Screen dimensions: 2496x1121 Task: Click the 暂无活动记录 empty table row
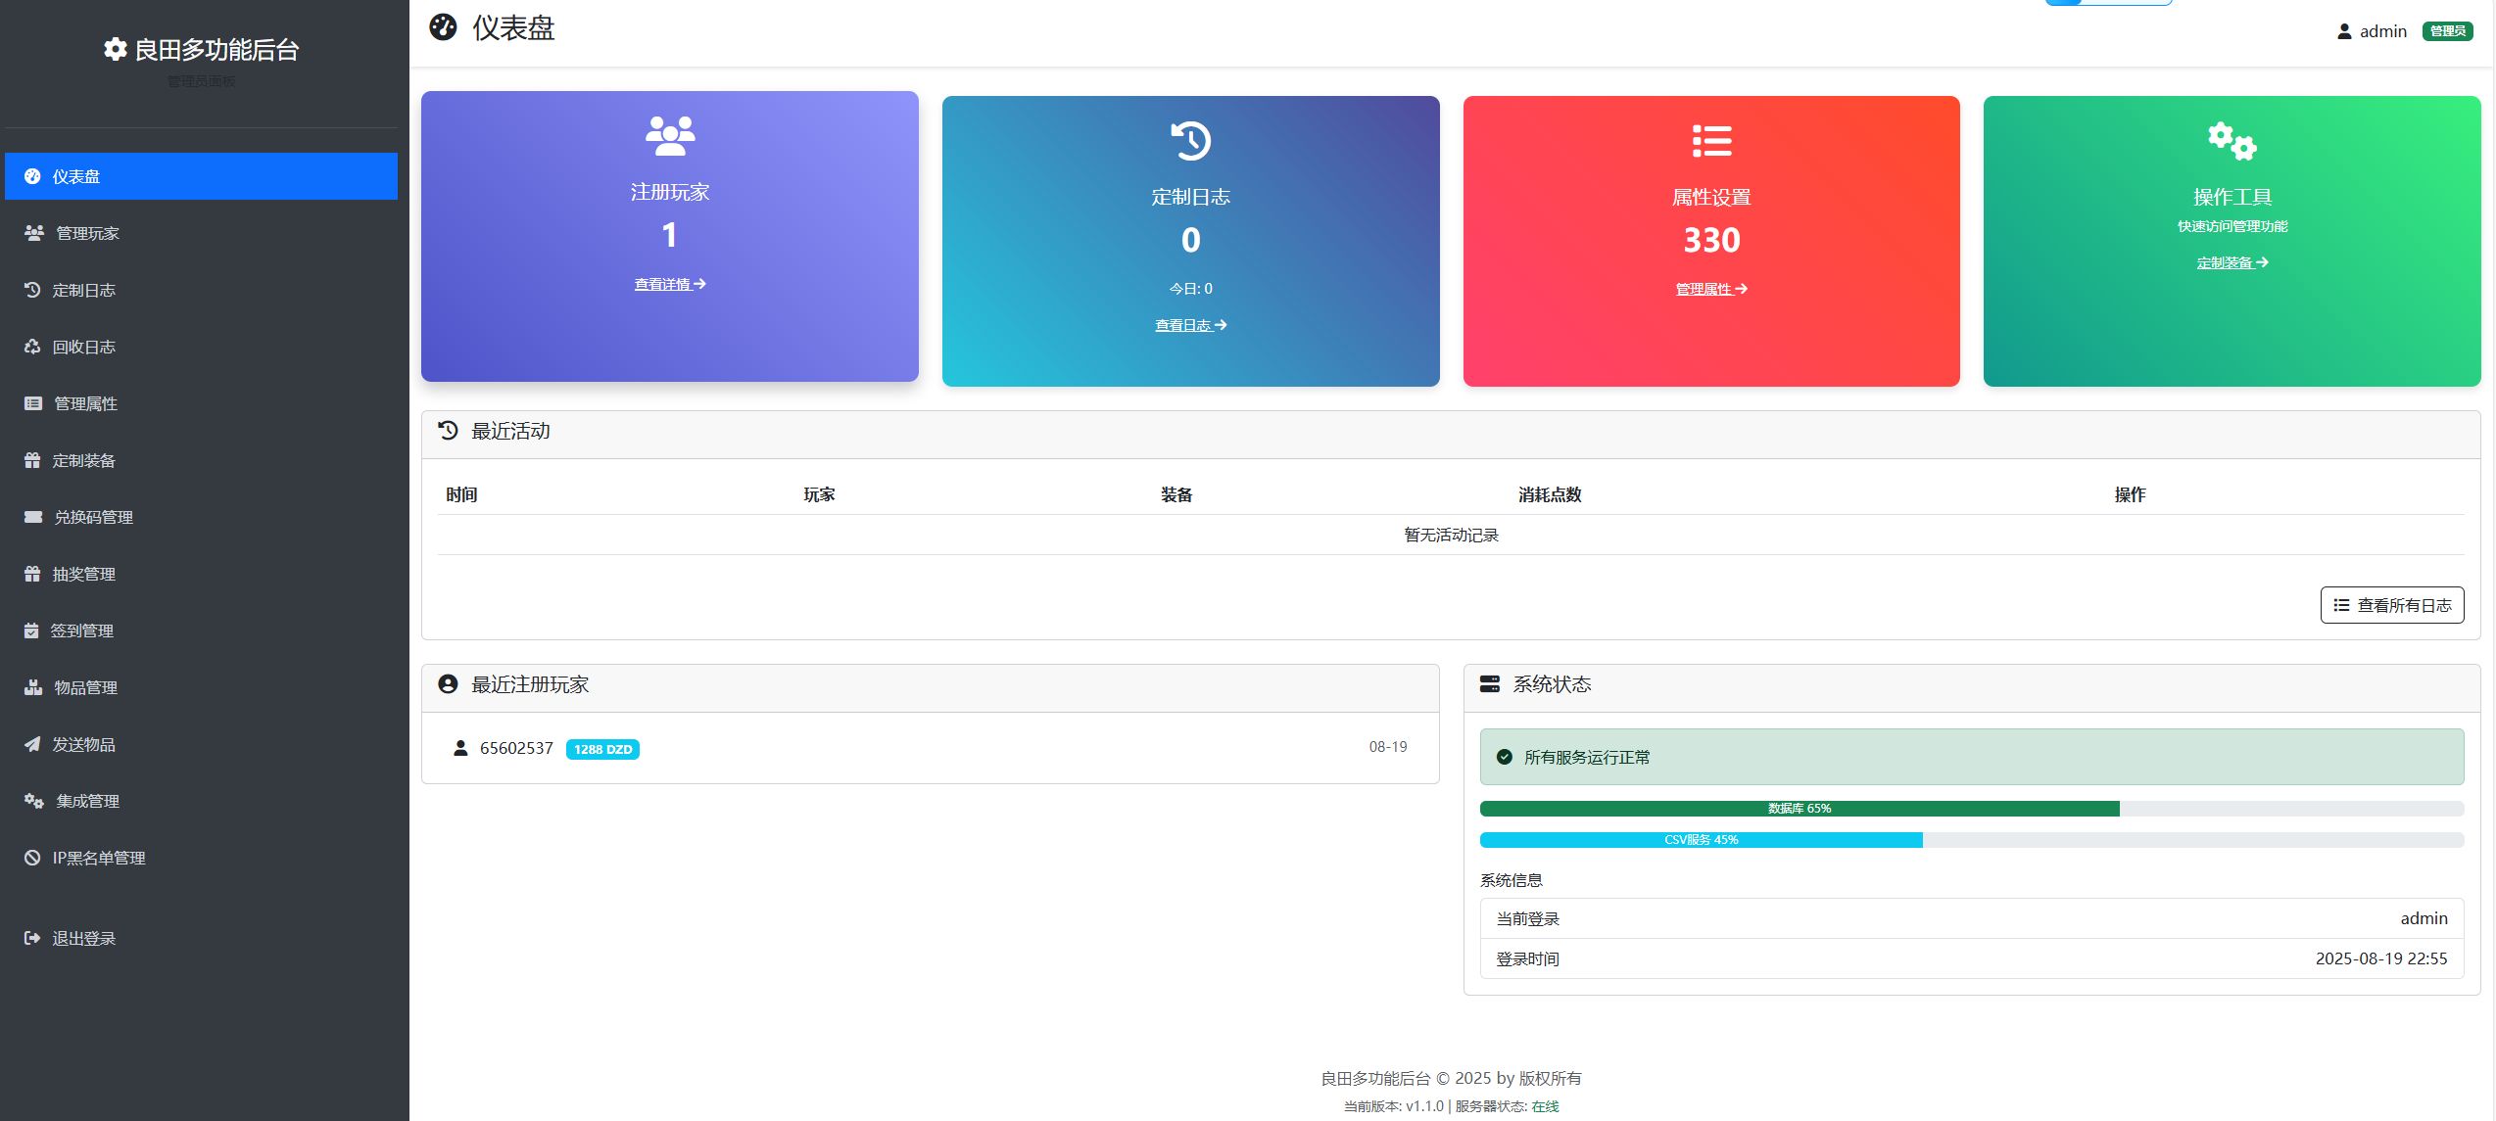click(x=1451, y=535)
